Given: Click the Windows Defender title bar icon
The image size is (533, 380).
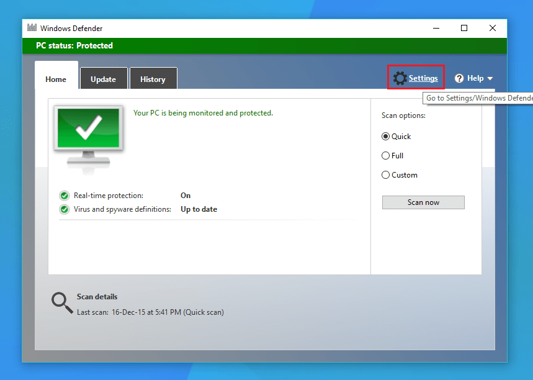Looking at the screenshot, I should [32, 27].
